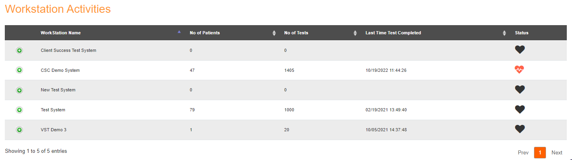Expand the New Test System row
Screen dimensions: 572x160
tap(19, 90)
